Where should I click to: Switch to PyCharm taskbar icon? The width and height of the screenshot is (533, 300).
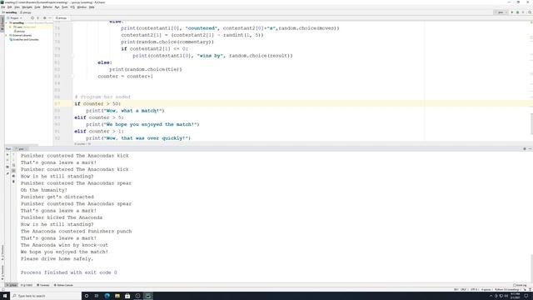[x=148, y=296]
